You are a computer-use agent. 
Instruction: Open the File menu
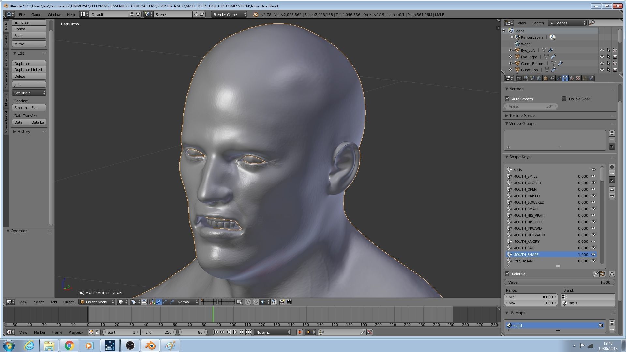click(x=22, y=14)
